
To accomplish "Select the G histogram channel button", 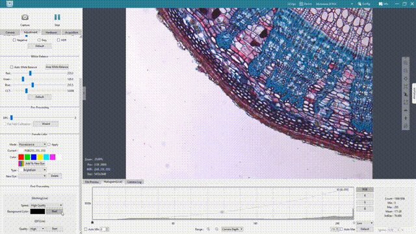I will 365,202.
